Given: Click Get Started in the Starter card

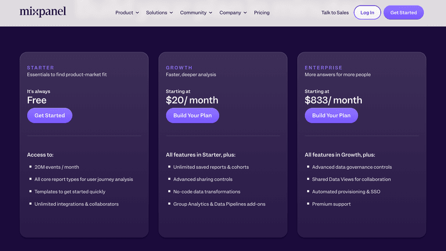Looking at the screenshot, I should pos(50,115).
